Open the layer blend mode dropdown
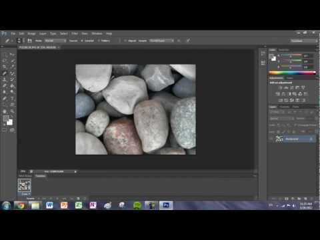Screen dimensions: 320x240 click(x=282, y=119)
